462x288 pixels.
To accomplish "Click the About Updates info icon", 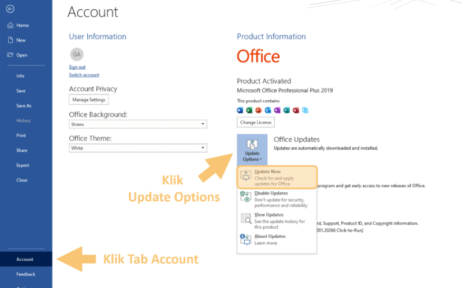I will (245, 239).
